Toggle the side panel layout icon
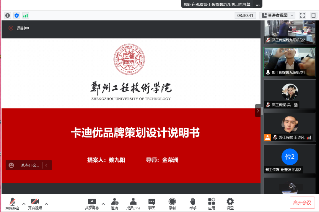 [314, 15]
